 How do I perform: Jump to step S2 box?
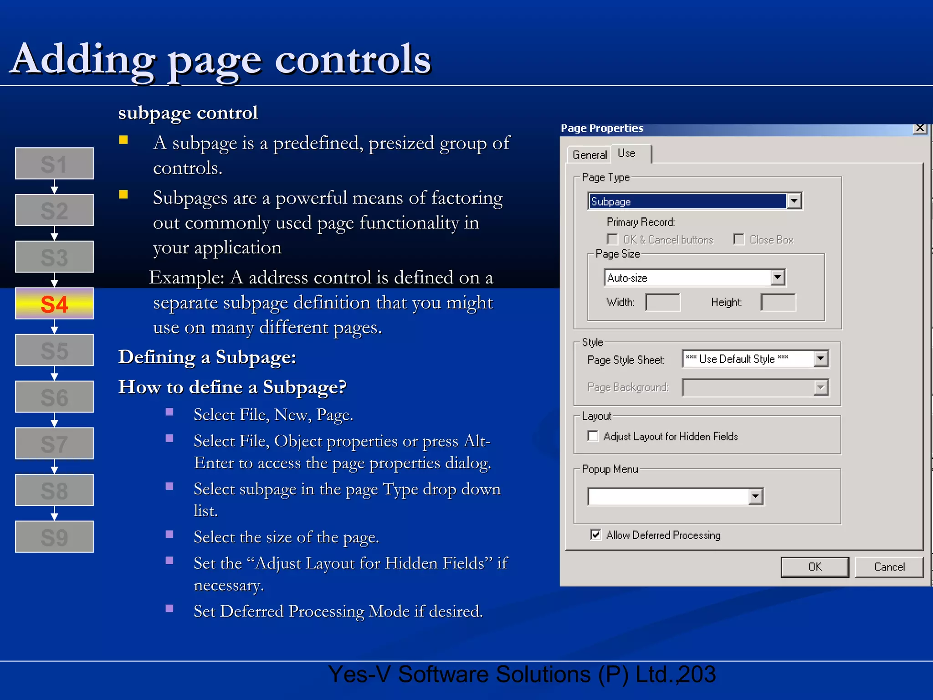click(x=54, y=210)
